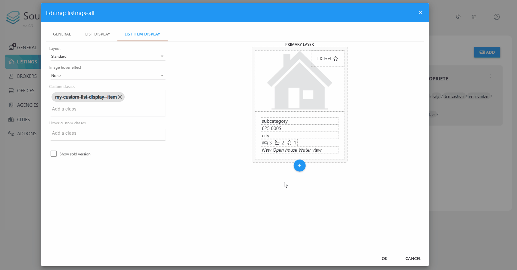The image size is (517, 270).
Task: Switch to the List Display tab
Action: point(98,34)
